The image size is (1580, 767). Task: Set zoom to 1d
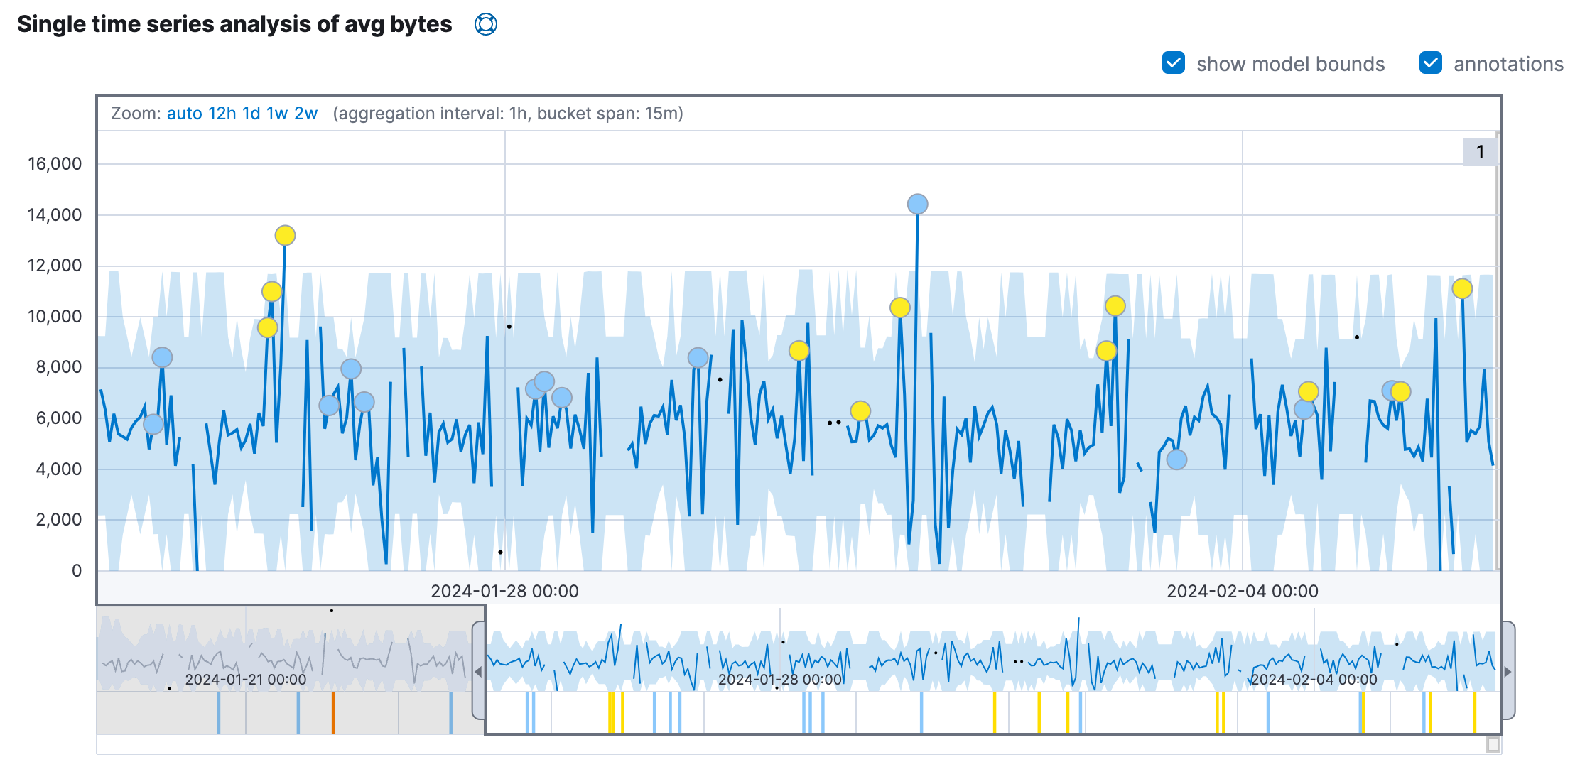[x=251, y=114]
